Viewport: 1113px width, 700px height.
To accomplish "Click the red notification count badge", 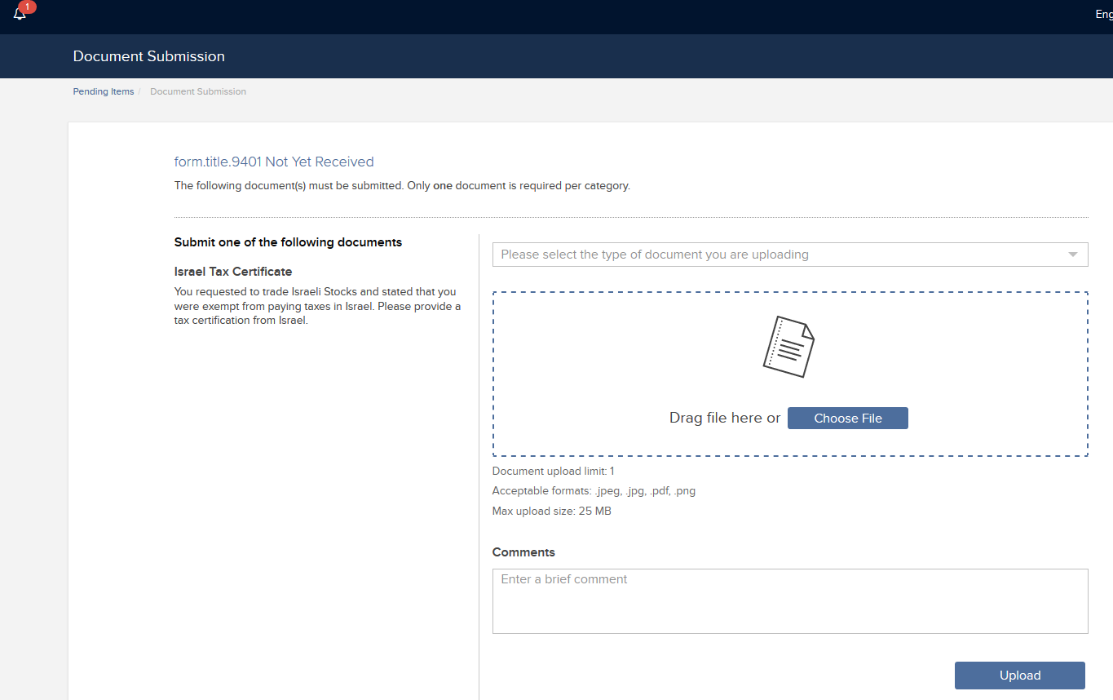I will [27, 7].
